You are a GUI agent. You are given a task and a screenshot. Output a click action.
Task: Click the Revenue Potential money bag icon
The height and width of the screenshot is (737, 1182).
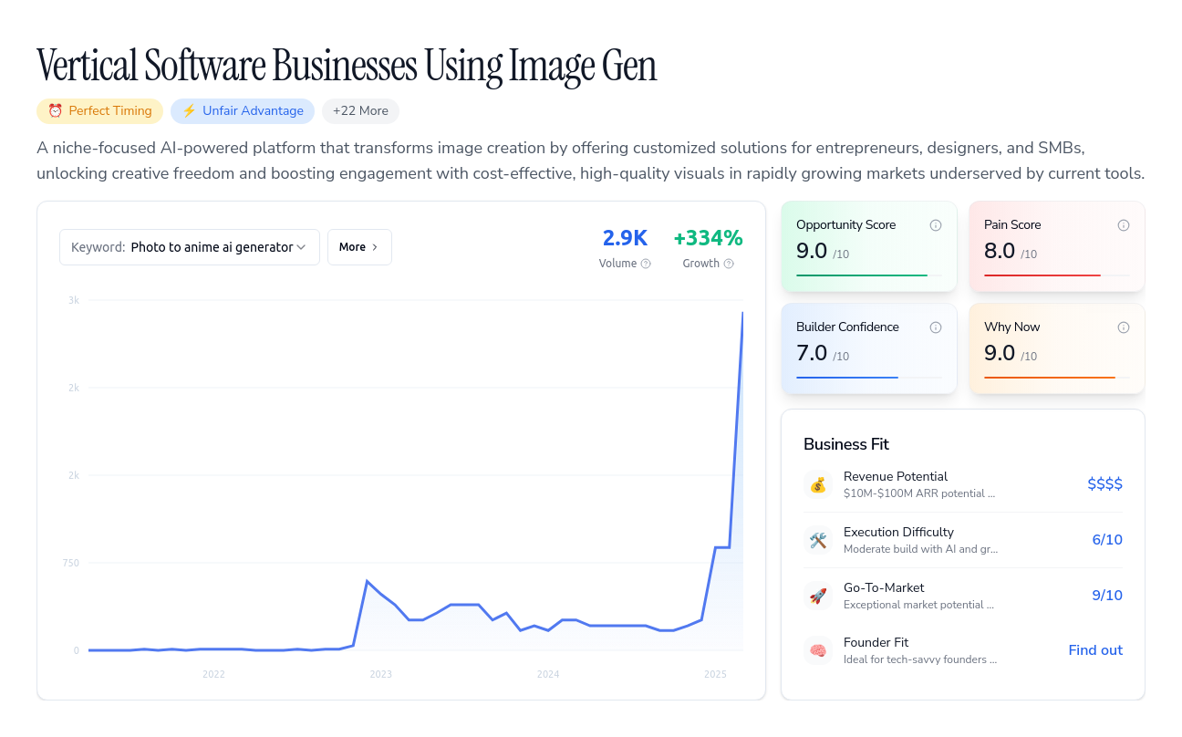(x=818, y=484)
